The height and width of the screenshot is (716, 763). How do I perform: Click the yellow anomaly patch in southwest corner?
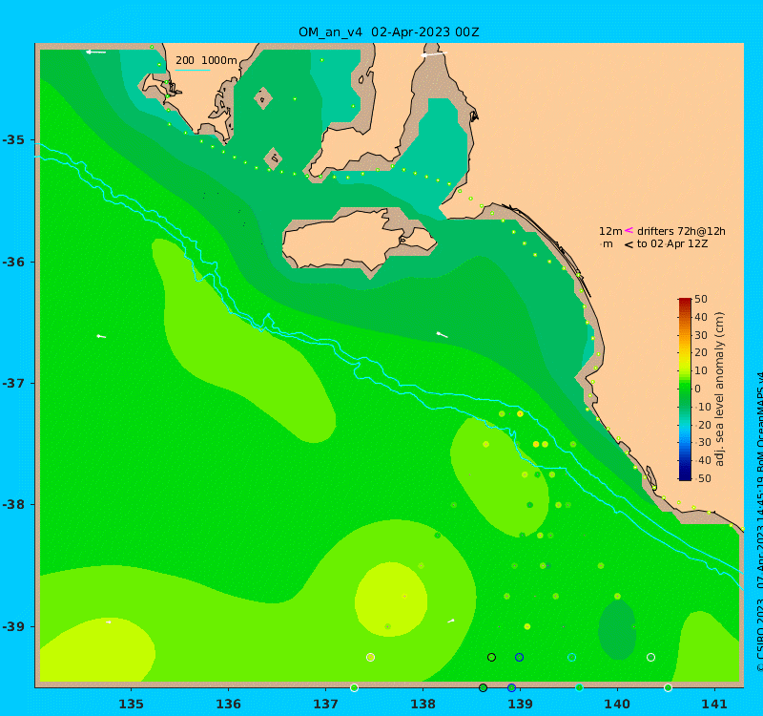point(97,650)
